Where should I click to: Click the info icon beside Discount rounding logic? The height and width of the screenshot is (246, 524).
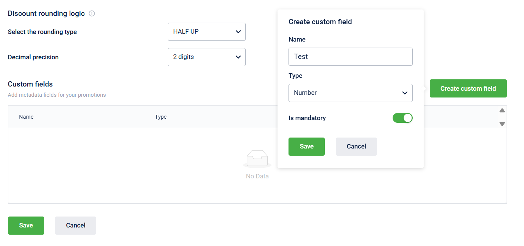coord(92,14)
